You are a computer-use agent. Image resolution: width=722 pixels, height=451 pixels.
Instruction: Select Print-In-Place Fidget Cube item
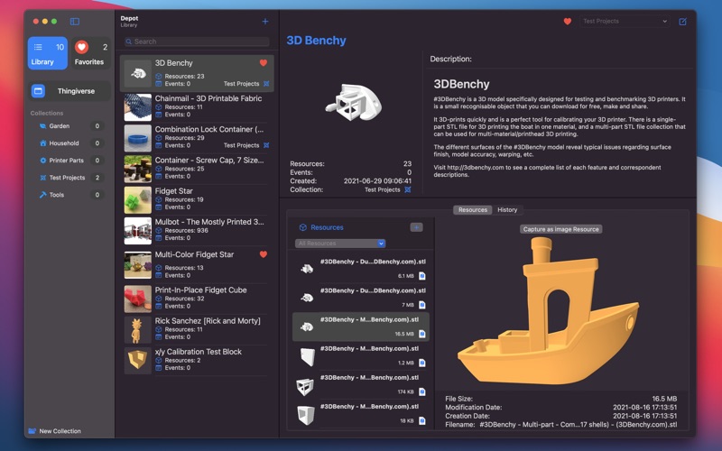coord(197,299)
